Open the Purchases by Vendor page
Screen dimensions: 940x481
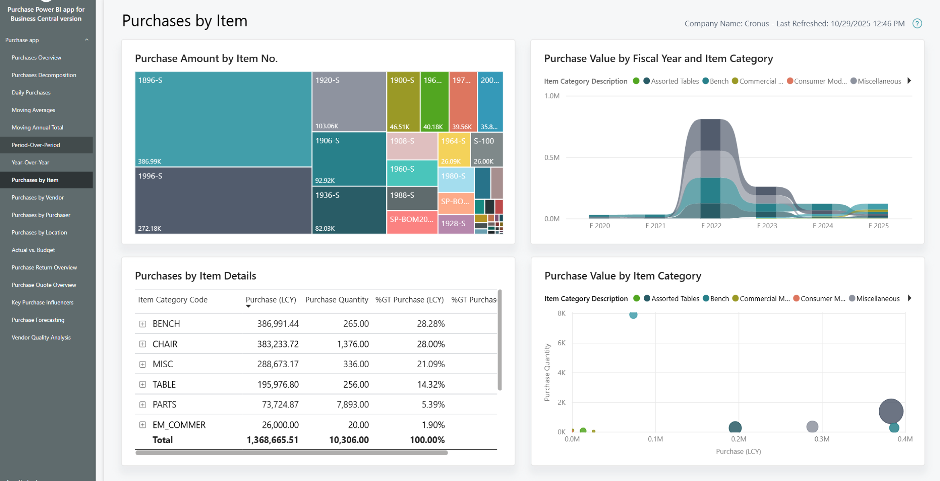(x=37, y=197)
